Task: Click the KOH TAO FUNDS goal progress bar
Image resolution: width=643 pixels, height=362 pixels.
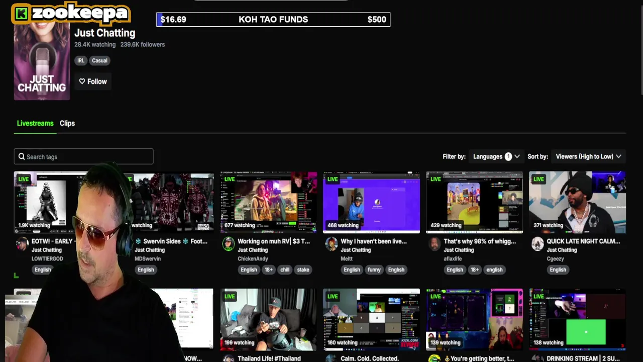Action: (x=273, y=20)
